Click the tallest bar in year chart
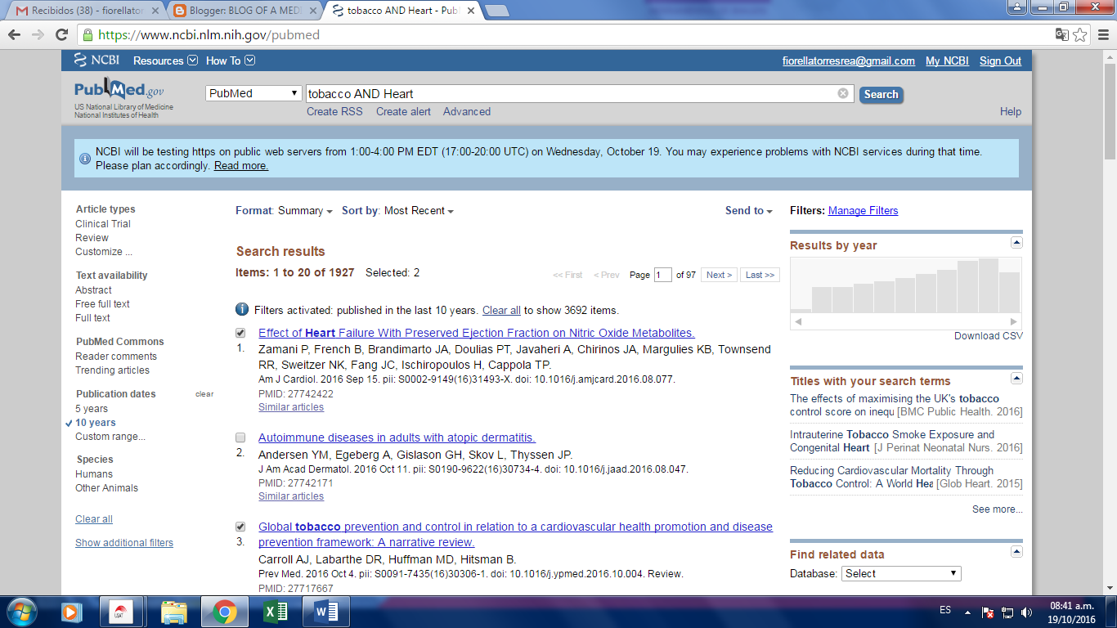Screen dimensions: 1117x628 [x=989, y=285]
